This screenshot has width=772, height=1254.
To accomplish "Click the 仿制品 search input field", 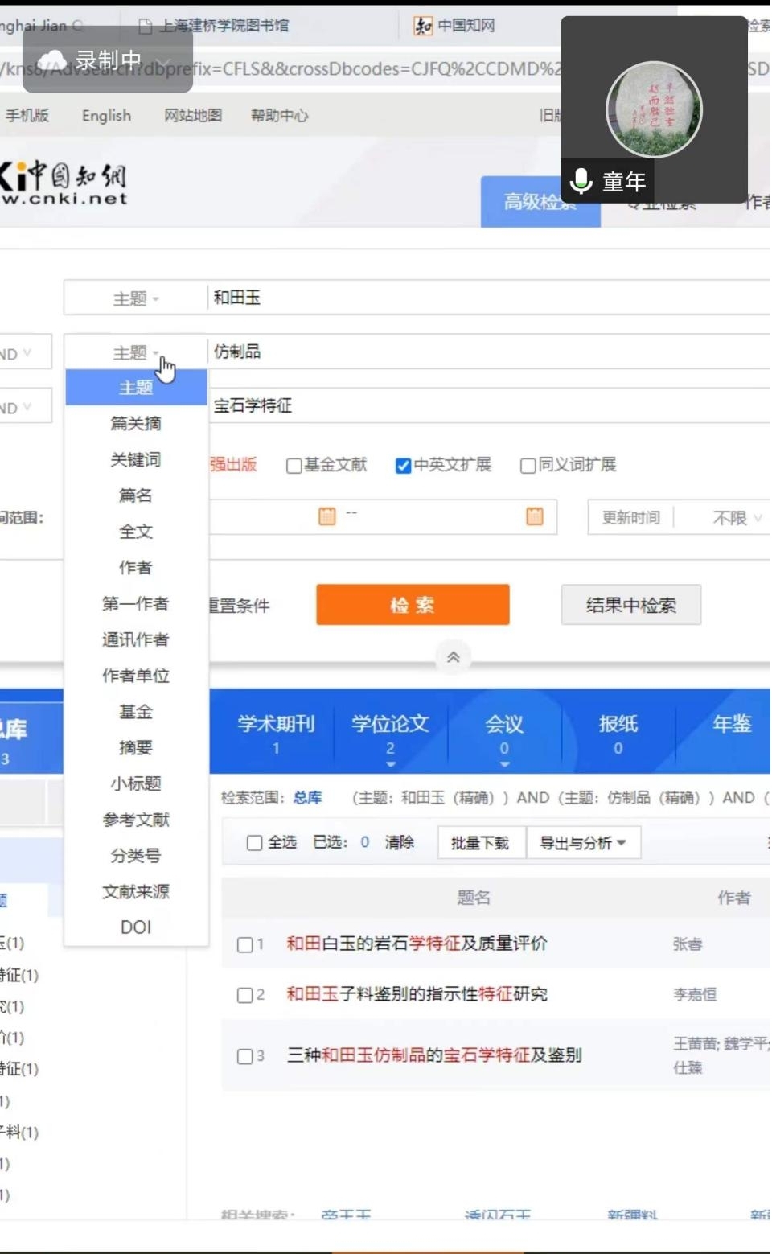I will (482, 352).
